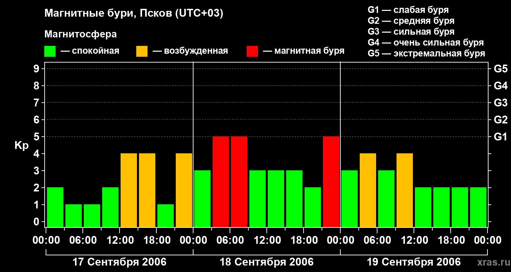511x272 pixels.
Task: Click the red 'магнитная буря' legend swatch
Action: click(252, 51)
